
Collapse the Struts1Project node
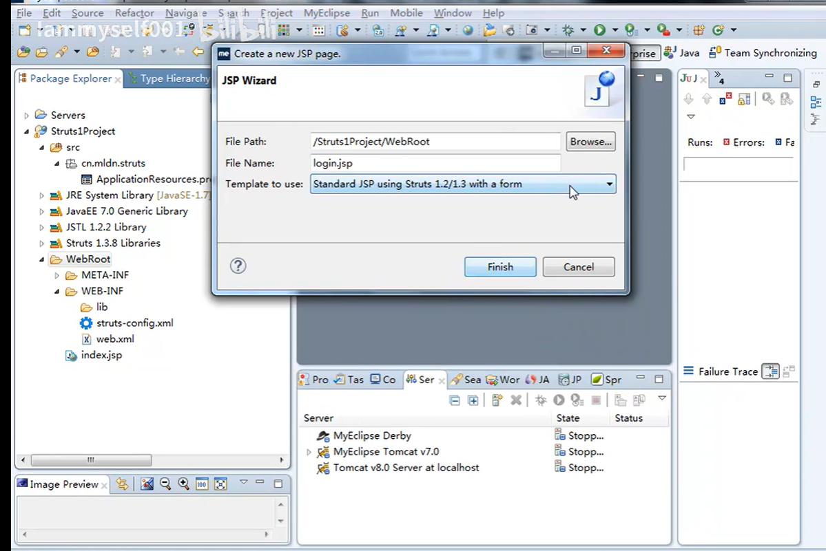(x=26, y=131)
